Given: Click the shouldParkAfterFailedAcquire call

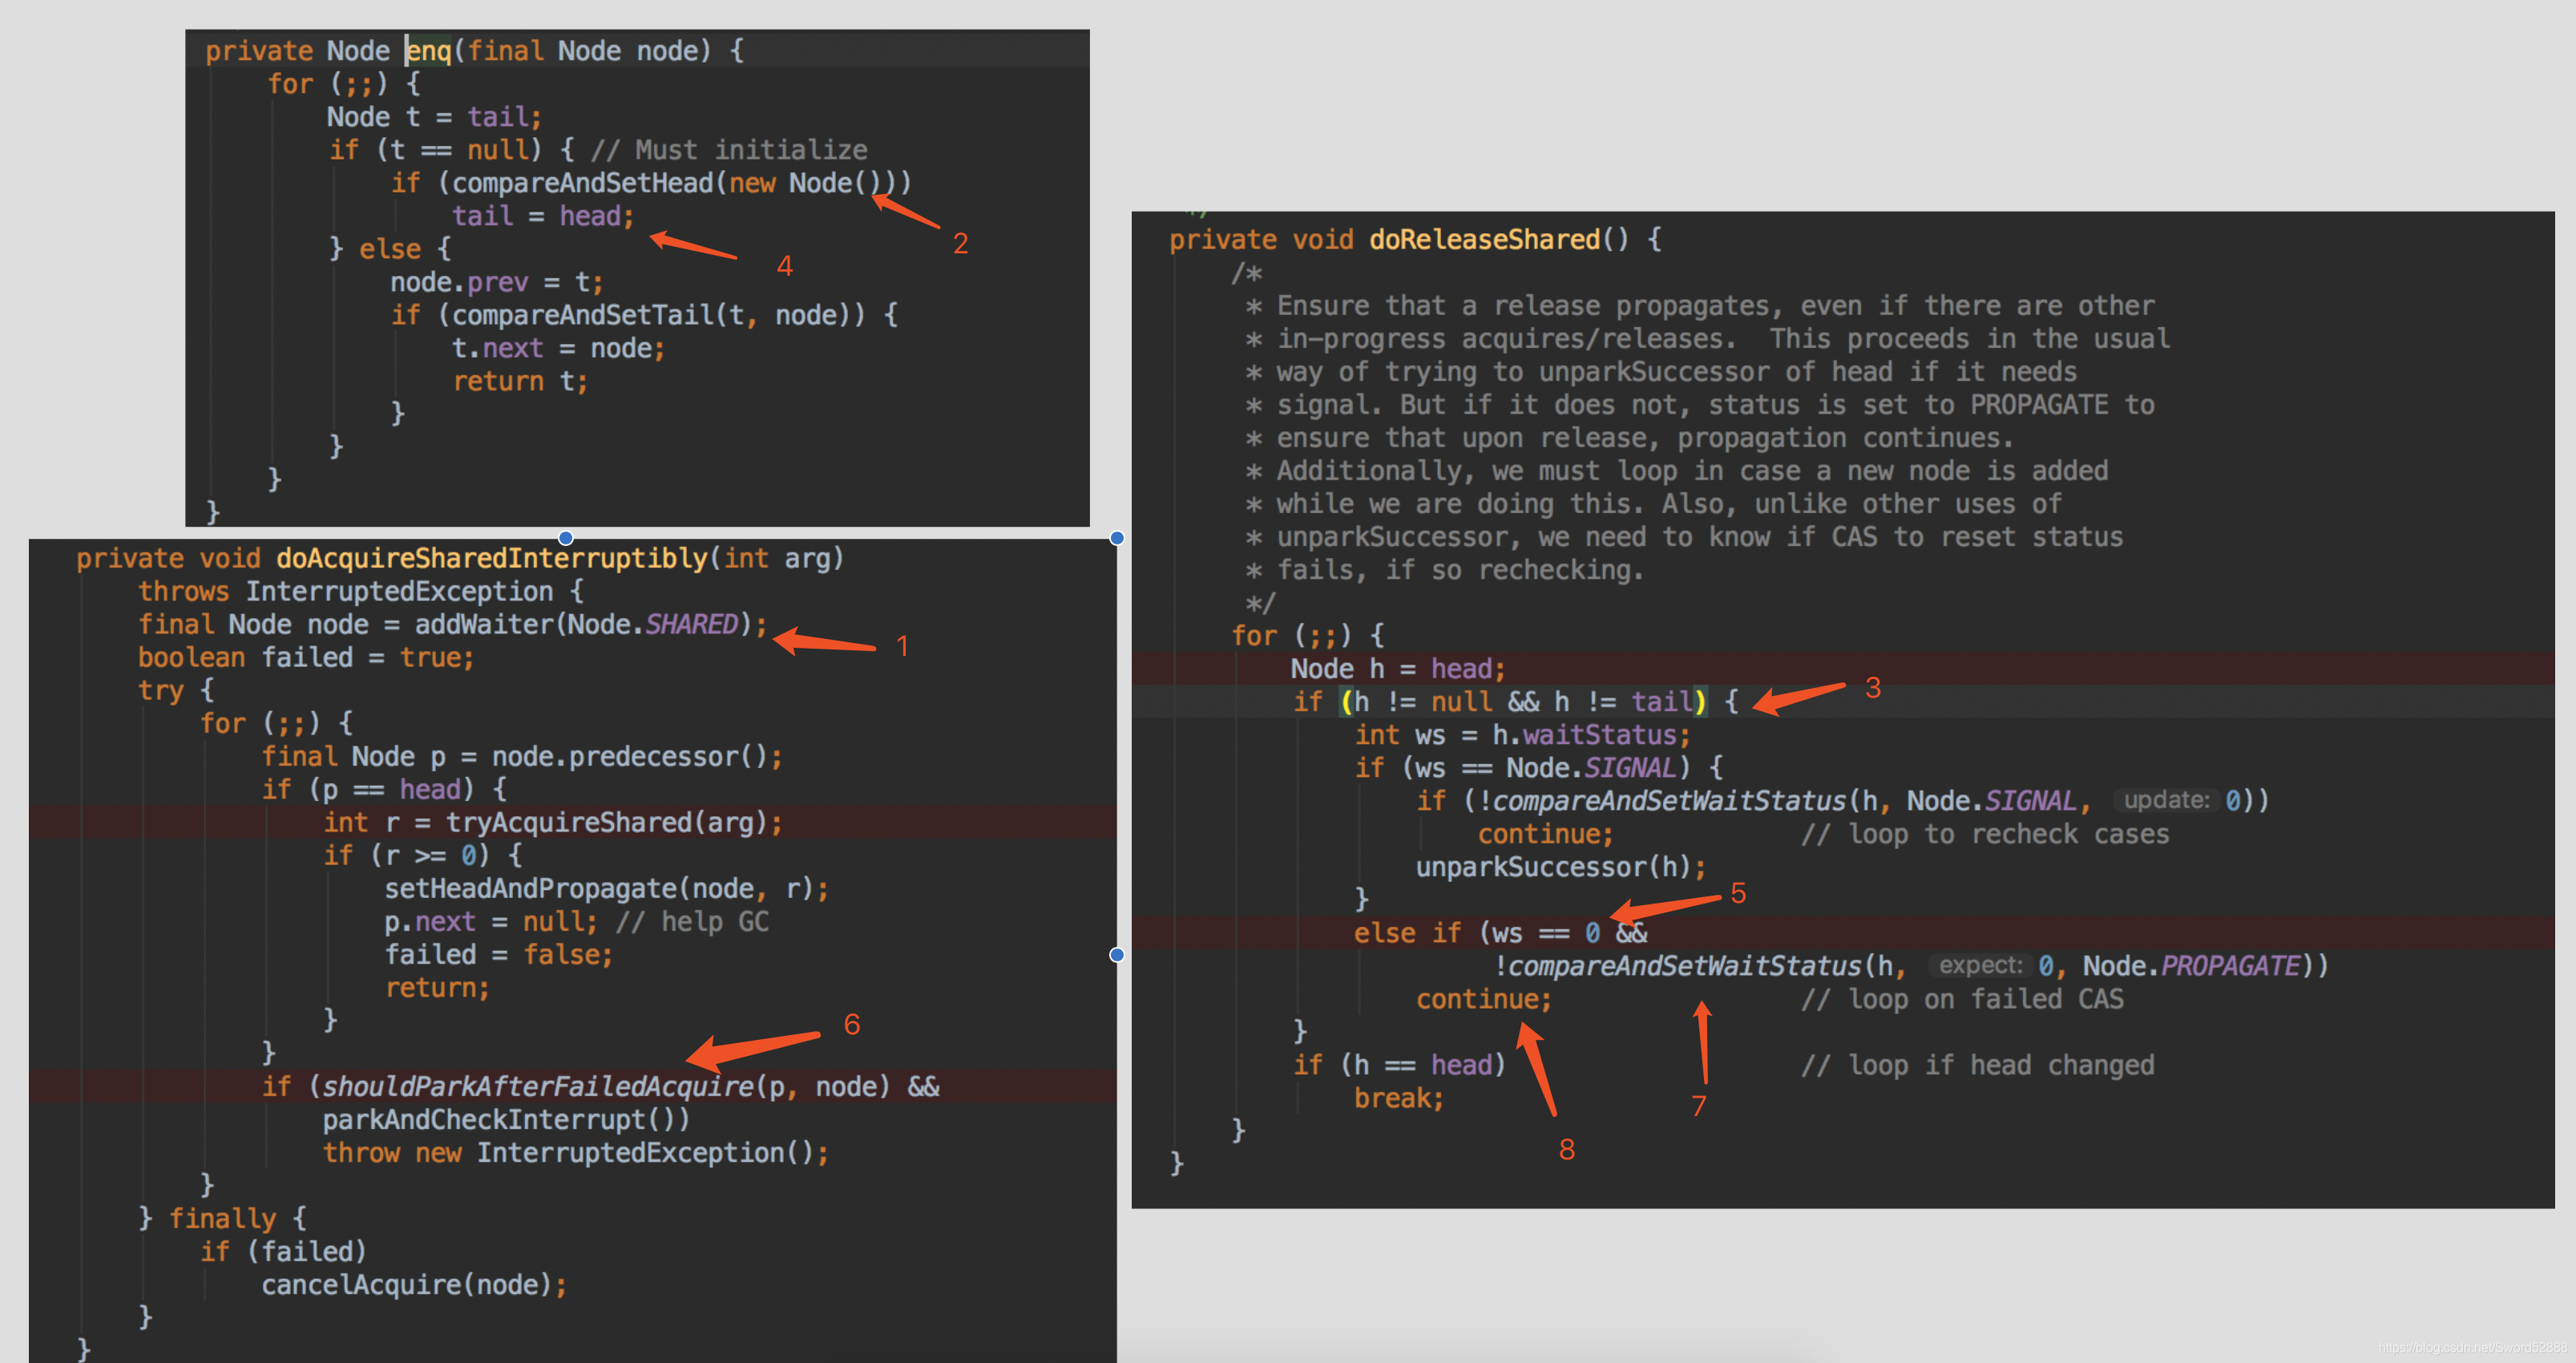Looking at the screenshot, I should pyautogui.click(x=605, y=1086).
